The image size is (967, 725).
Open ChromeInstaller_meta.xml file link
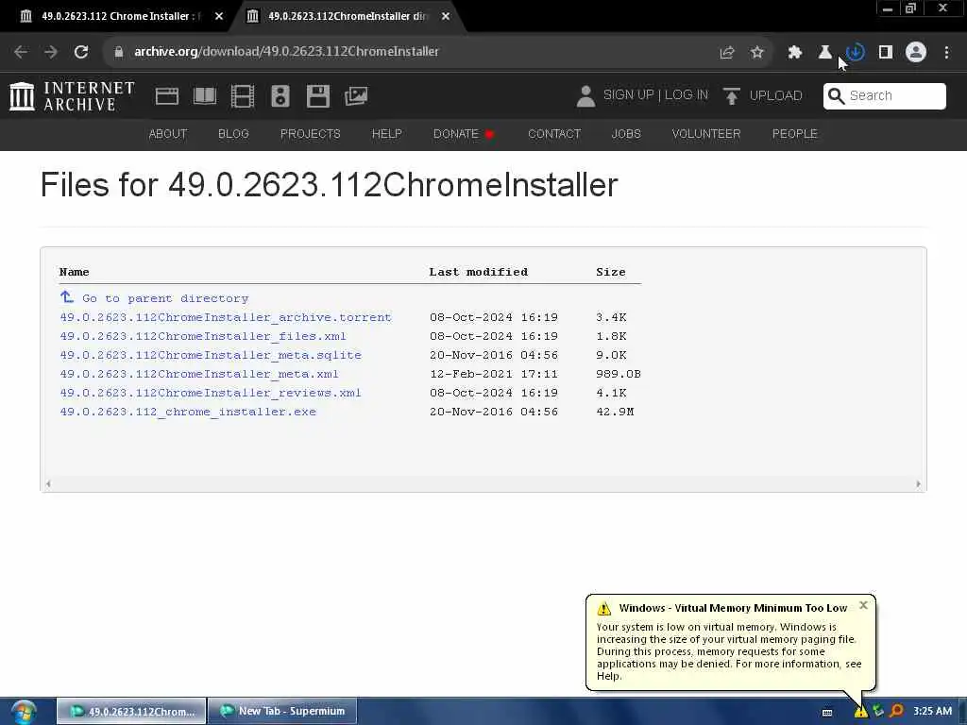point(199,374)
